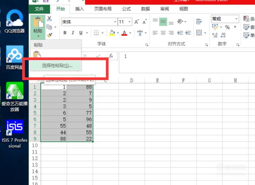Open borders dropdown arrow
This screenshot has height=185, width=255.
[102, 33]
